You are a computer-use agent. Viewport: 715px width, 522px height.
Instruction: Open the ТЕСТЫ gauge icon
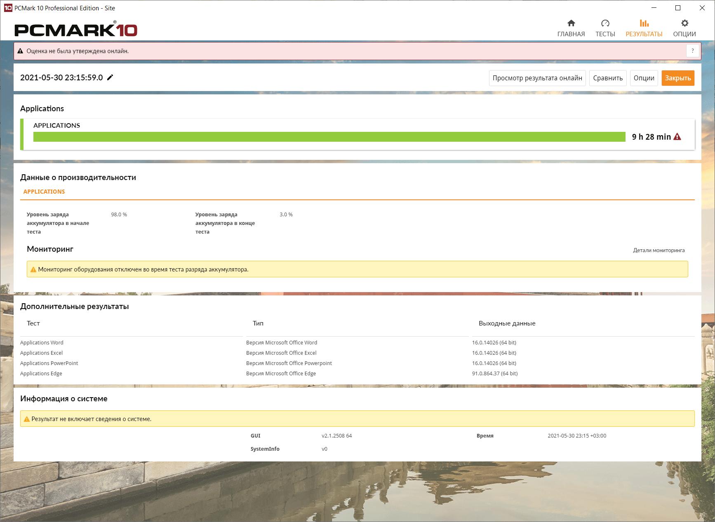pyautogui.click(x=605, y=23)
